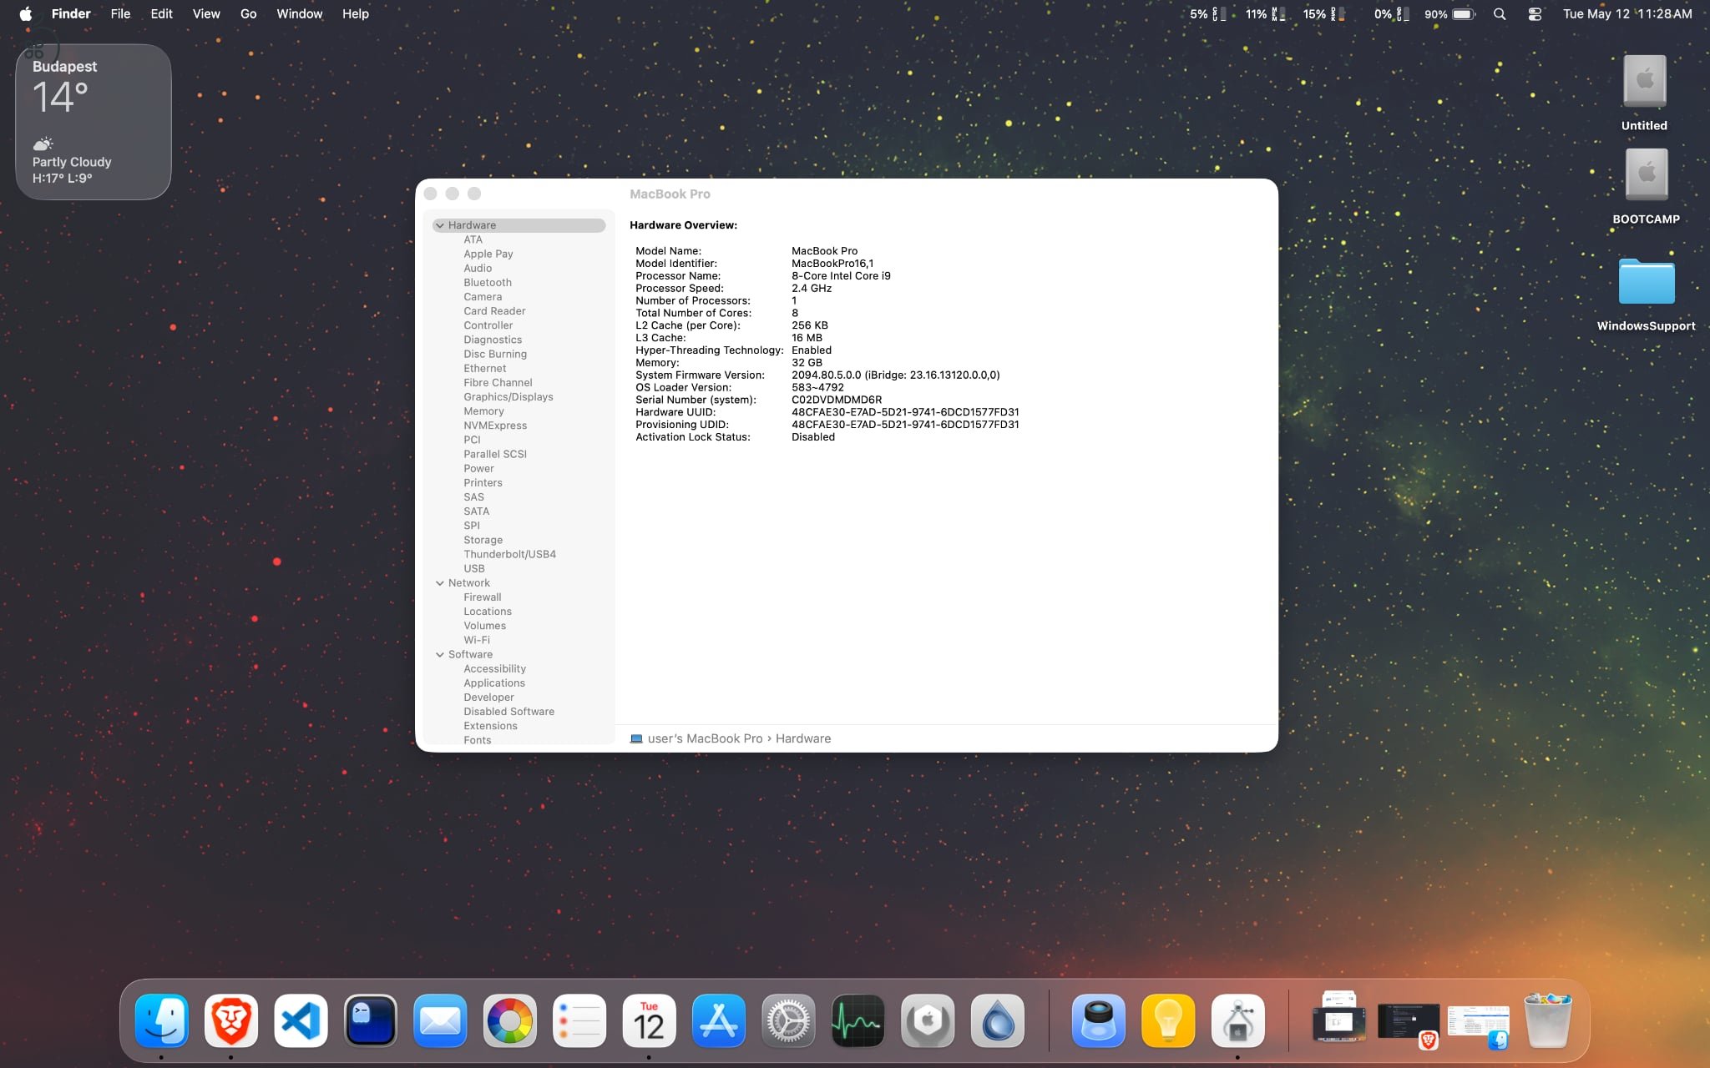Open the minimized printer window in Dock
The image size is (1710, 1068).
point(1338,1017)
